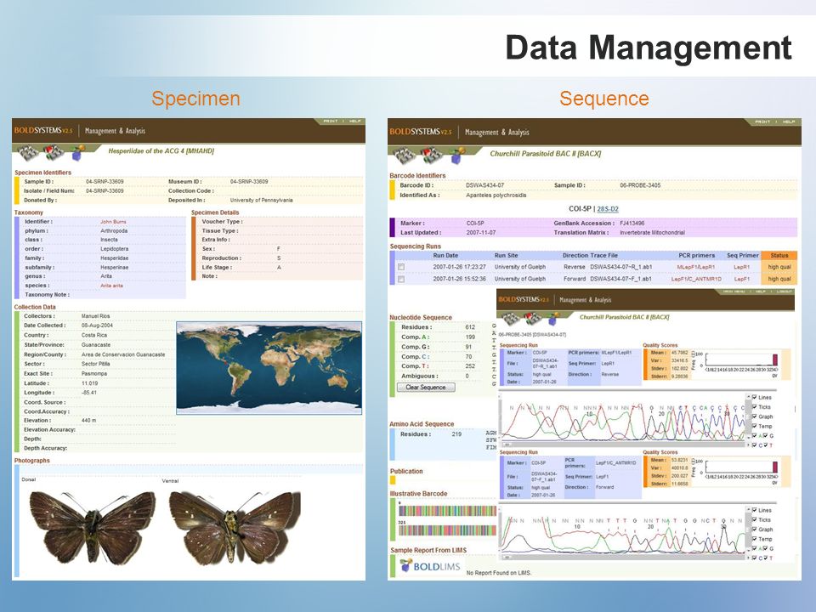The width and height of the screenshot is (816, 612).
Task: Click the No Report Found on LIMS message
Action: [x=499, y=573]
